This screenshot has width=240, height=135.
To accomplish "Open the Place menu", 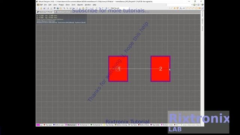I will click(x=67, y=5).
